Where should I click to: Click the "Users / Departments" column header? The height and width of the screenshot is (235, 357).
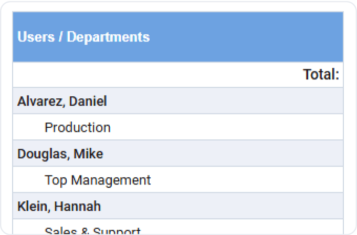83,37
